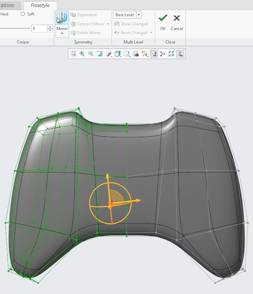
Task: Click the Delete Mirror command
Action: (x=86, y=33)
